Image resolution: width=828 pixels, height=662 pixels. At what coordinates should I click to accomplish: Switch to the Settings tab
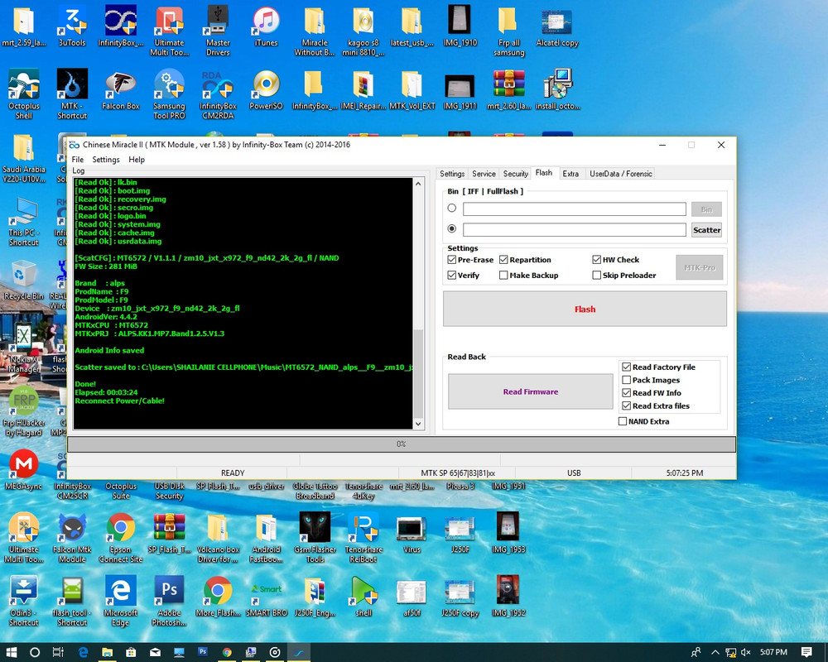452,174
